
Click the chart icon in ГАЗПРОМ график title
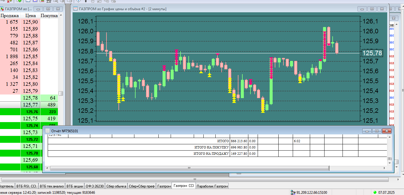76,9
